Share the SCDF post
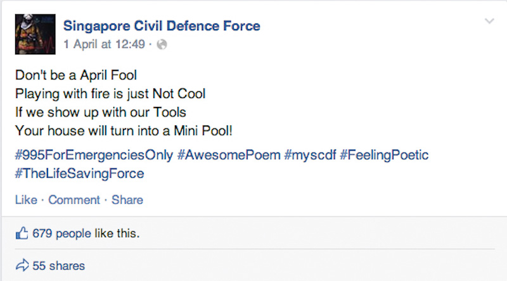The height and width of the screenshot is (281, 507). click(127, 200)
